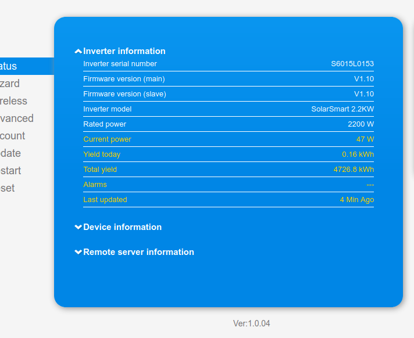Select the Account menu item
414x338 pixels.
coord(13,136)
